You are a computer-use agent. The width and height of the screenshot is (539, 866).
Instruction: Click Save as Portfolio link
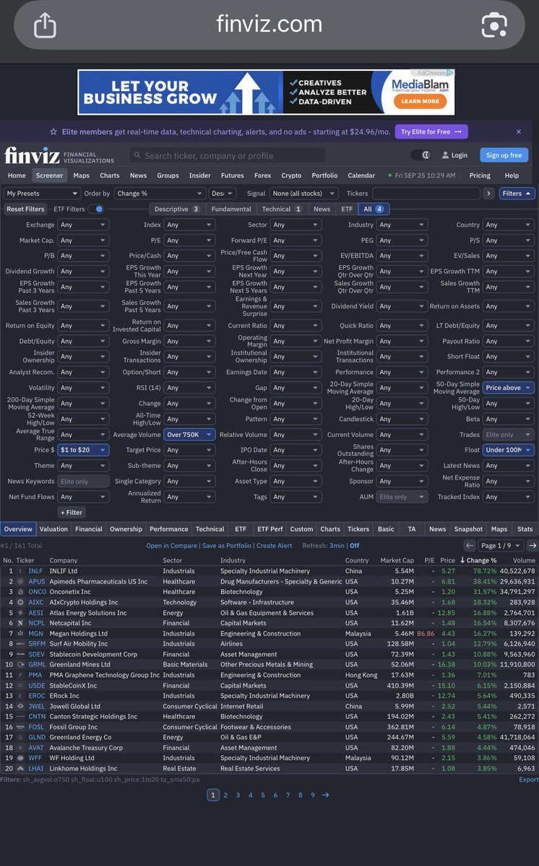point(226,545)
